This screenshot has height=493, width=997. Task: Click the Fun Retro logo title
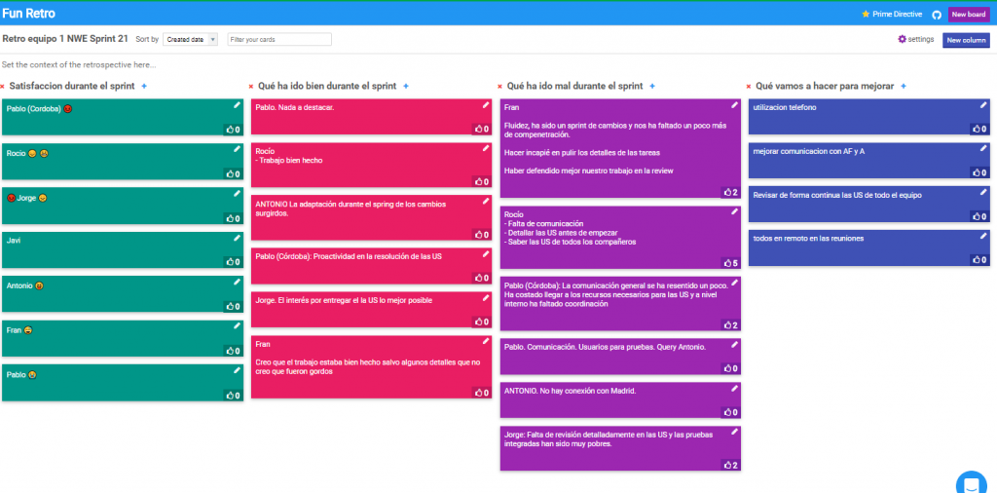click(x=29, y=14)
